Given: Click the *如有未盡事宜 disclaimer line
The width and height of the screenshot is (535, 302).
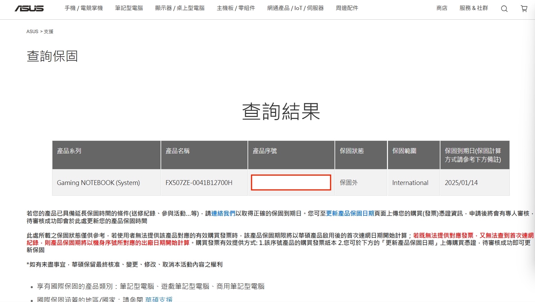Looking at the screenshot, I should (x=125, y=264).
